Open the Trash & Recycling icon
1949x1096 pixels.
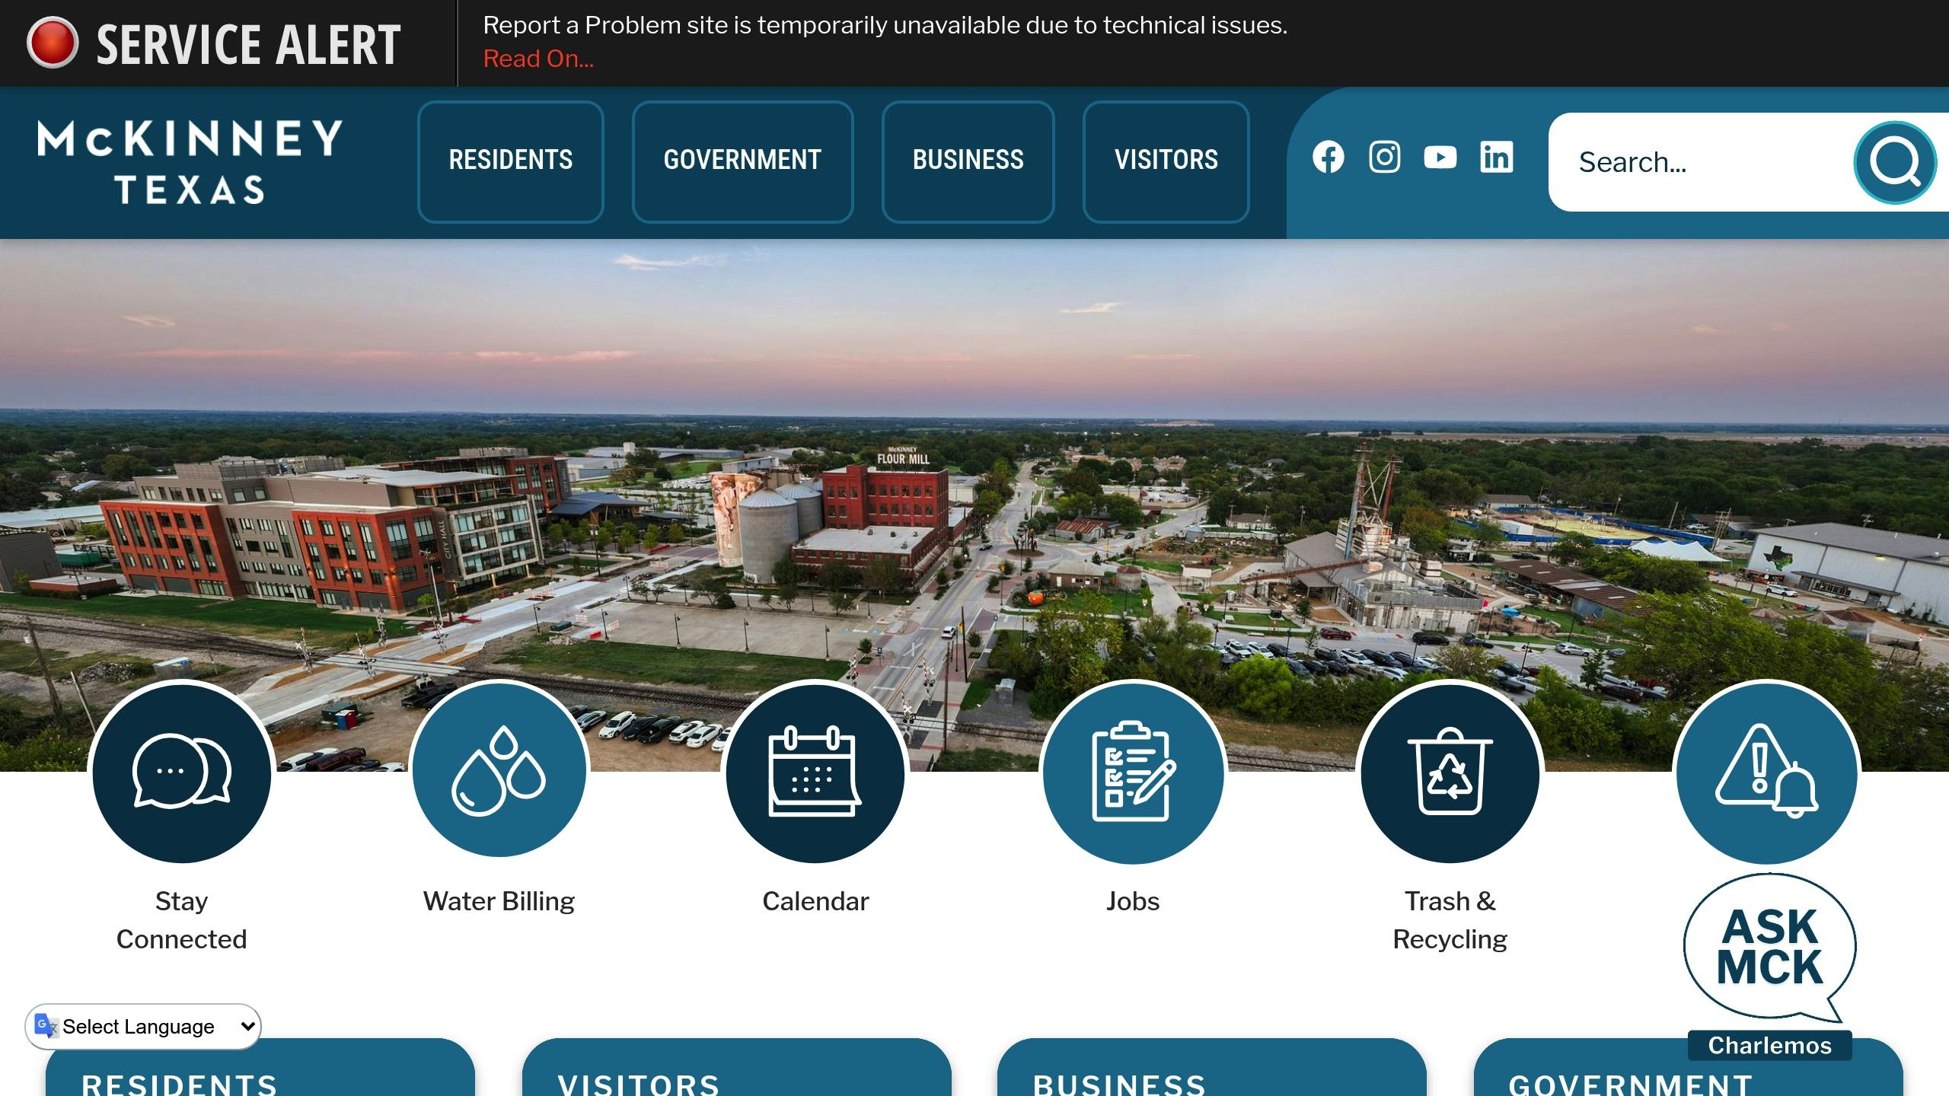pos(1450,773)
